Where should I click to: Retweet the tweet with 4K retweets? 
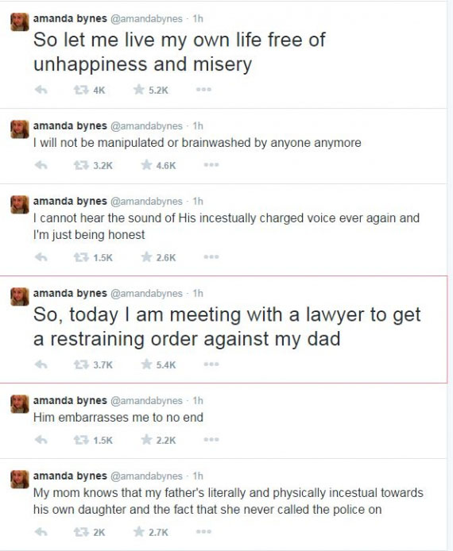(81, 90)
